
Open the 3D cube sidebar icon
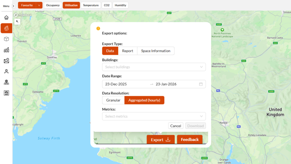[x=6, y=39]
